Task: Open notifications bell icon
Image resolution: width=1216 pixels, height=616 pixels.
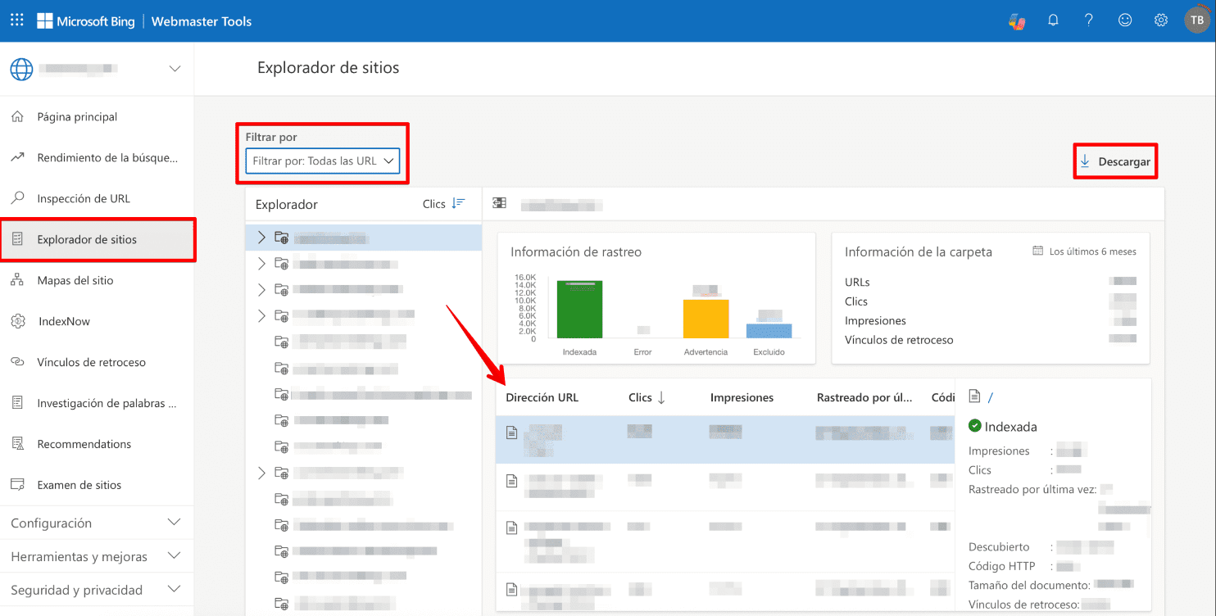Action: [1053, 20]
